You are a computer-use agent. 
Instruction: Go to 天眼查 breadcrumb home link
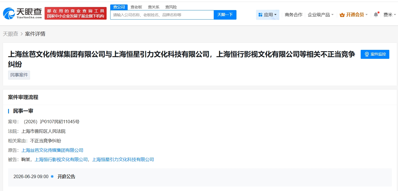(x=10, y=34)
